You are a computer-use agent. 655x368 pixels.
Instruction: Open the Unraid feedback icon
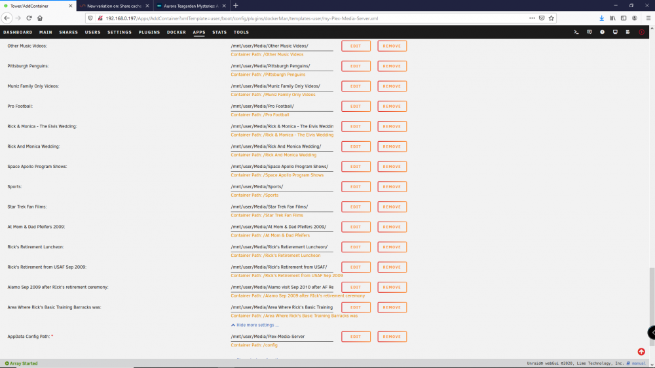click(589, 32)
